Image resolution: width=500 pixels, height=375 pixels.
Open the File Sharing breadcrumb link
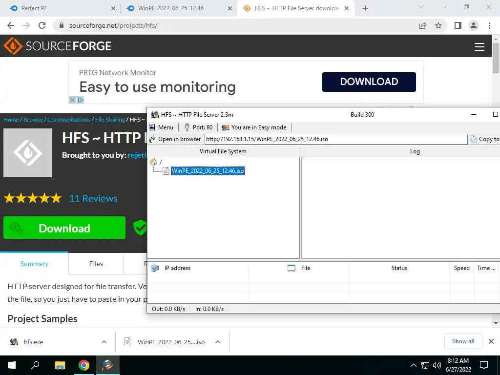[110, 120]
